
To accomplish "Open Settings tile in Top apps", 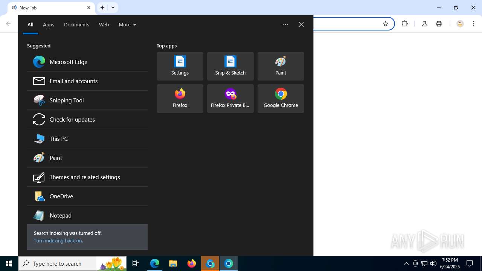I will (180, 66).
